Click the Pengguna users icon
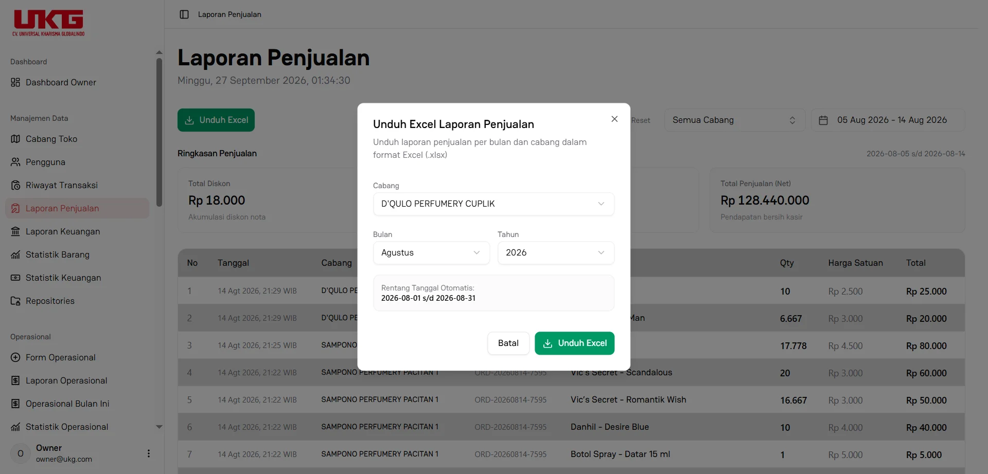The image size is (988, 474). pyautogui.click(x=15, y=162)
